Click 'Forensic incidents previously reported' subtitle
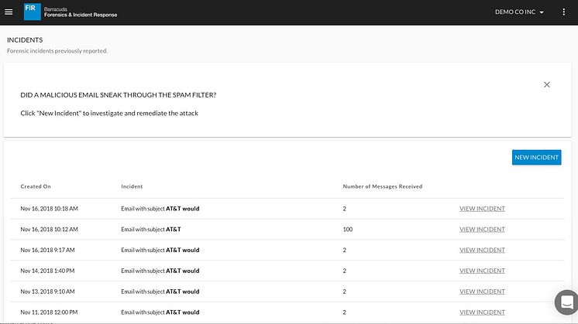 [x=57, y=51]
